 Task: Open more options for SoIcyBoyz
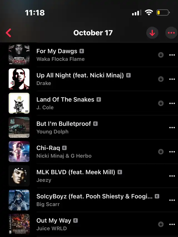[172, 200]
